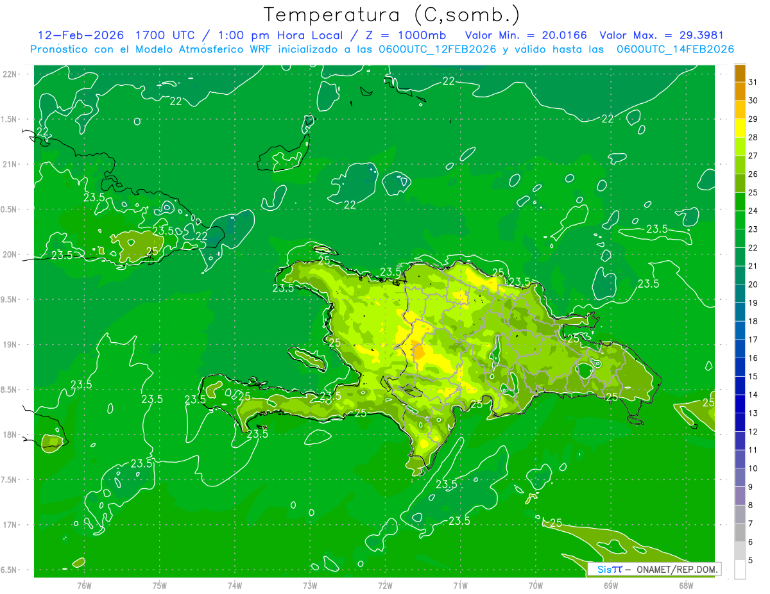Click the "21" label on the color scale
This screenshot has height=594, width=770.
tap(753, 266)
